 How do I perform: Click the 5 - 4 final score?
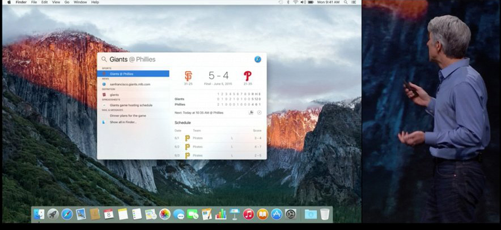[219, 76]
